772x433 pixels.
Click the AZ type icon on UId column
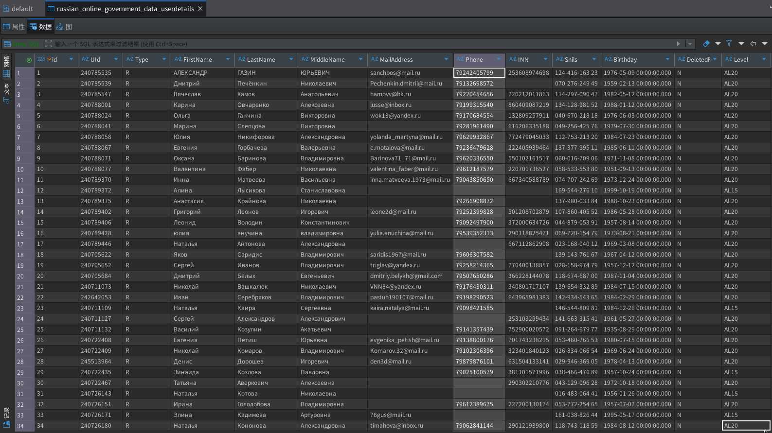[x=85, y=59]
